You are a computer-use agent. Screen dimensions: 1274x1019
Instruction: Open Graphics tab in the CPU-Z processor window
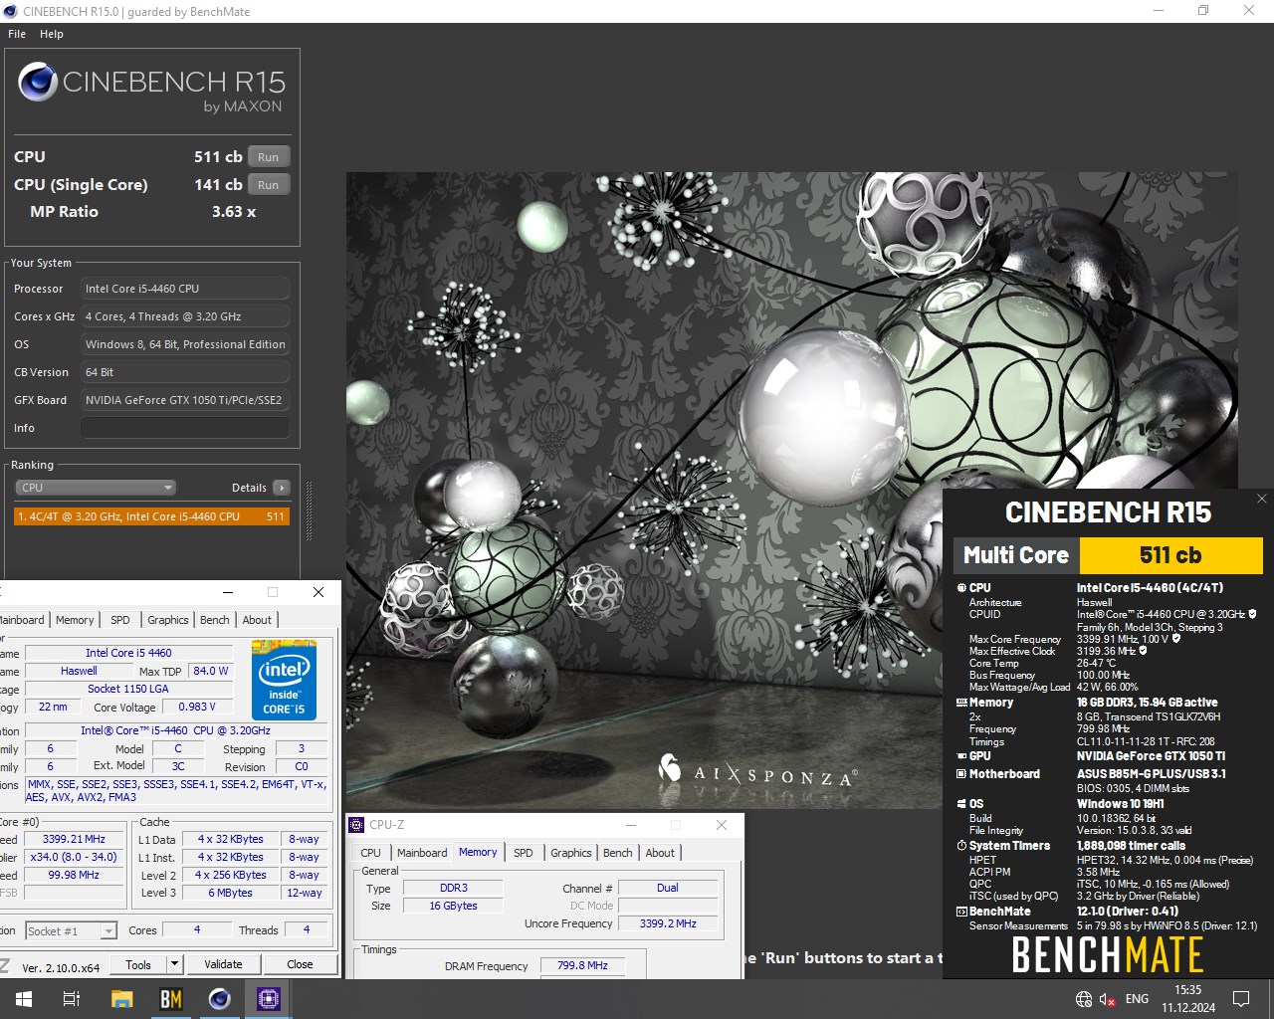click(x=168, y=620)
